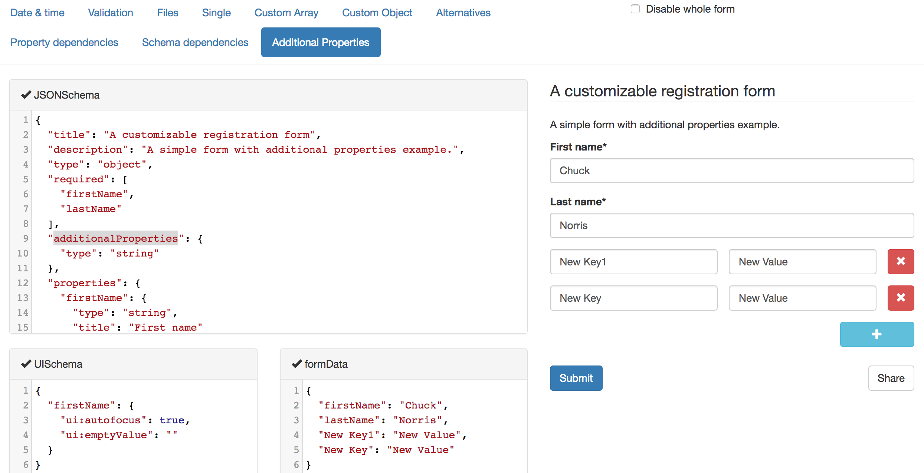This screenshot has height=473, width=924.
Task: Open the Date & time example
Action: (37, 13)
